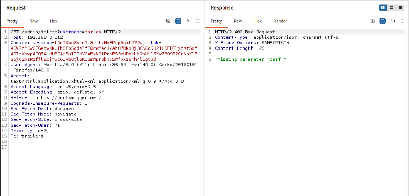Click the Priority: u=0, i line

(x=32, y=130)
